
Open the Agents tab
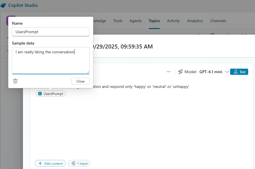[x=135, y=21]
